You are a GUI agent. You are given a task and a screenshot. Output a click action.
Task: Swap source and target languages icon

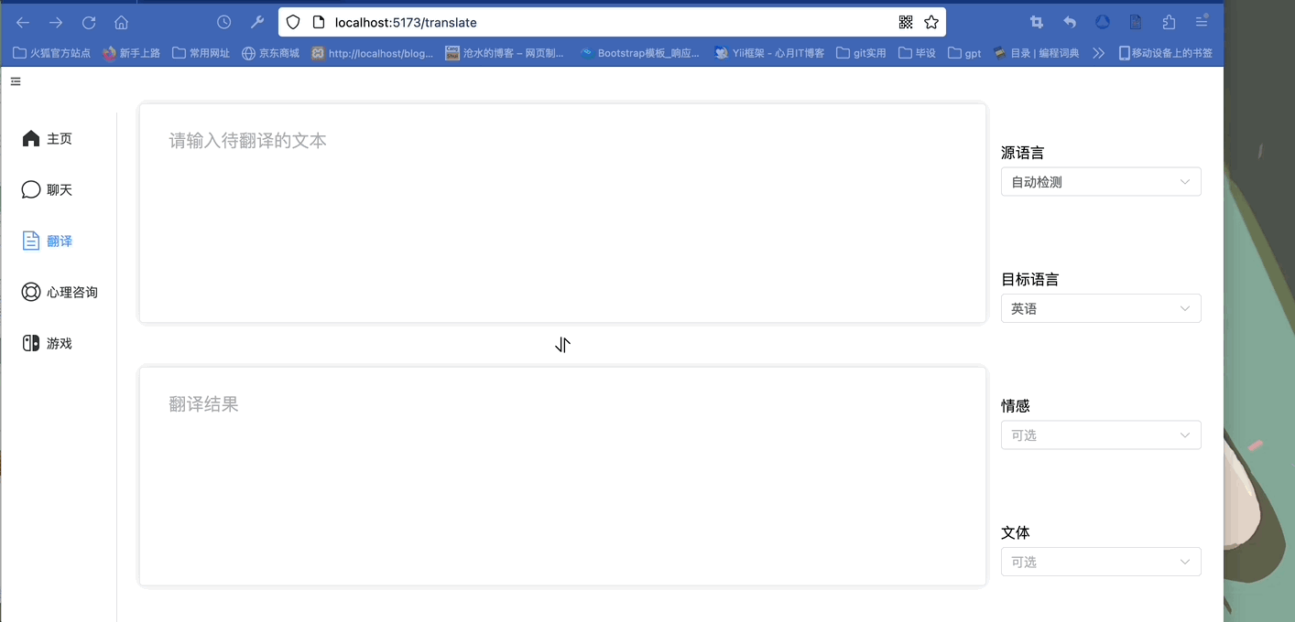point(562,345)
